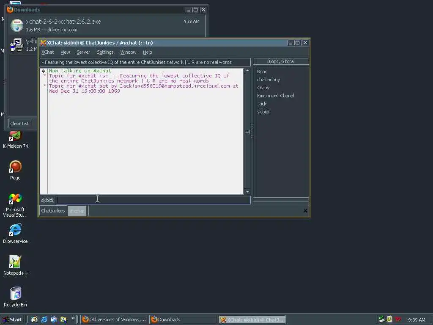
Task: Click the message input field in XChat
Action: [153, 200]
